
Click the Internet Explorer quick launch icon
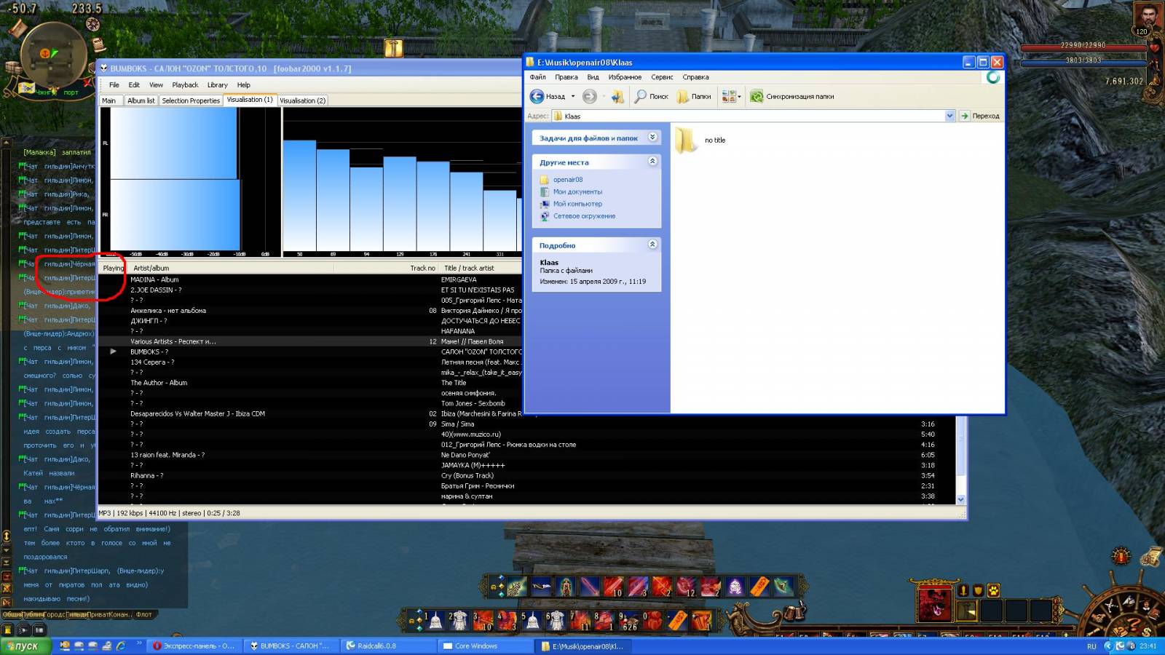pos(121,646)
